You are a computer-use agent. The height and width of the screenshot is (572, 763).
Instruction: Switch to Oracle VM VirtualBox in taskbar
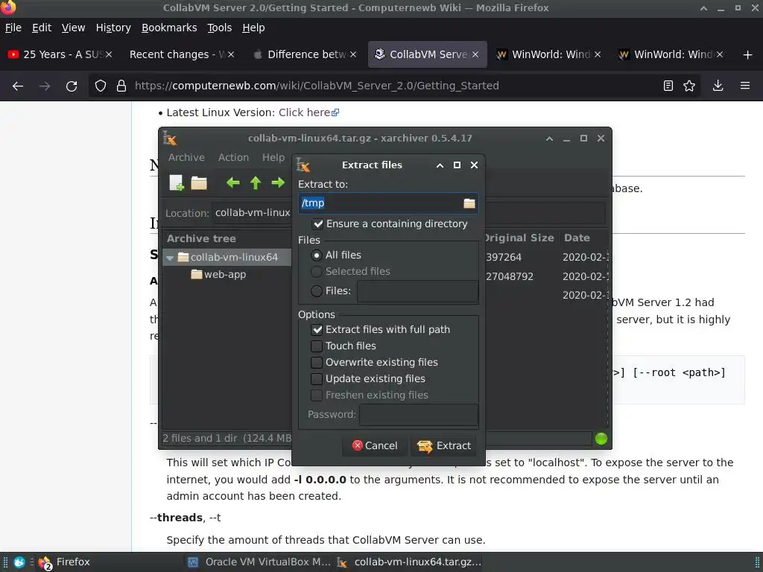pos(259,562)
